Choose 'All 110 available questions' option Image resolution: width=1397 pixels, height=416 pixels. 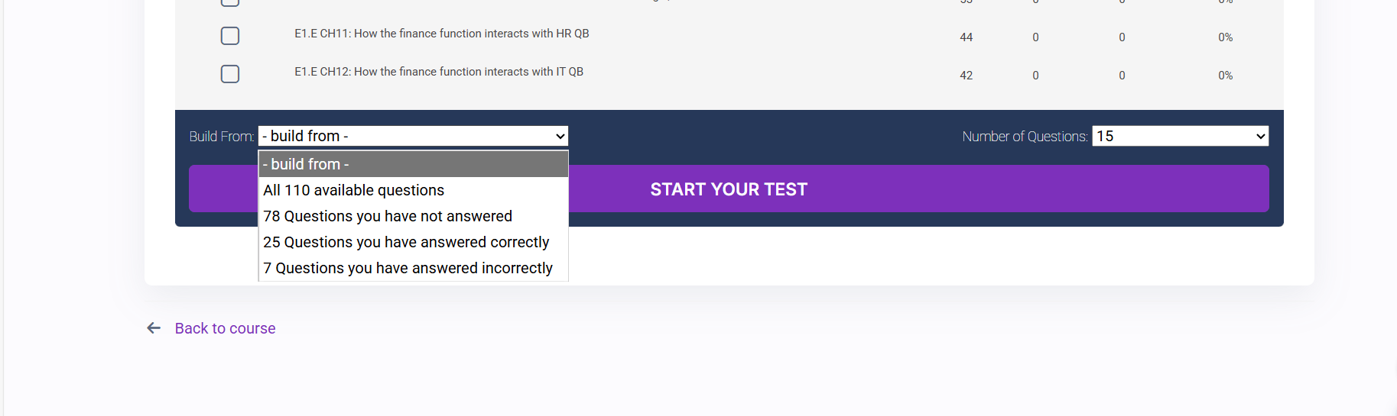point(353,190)
